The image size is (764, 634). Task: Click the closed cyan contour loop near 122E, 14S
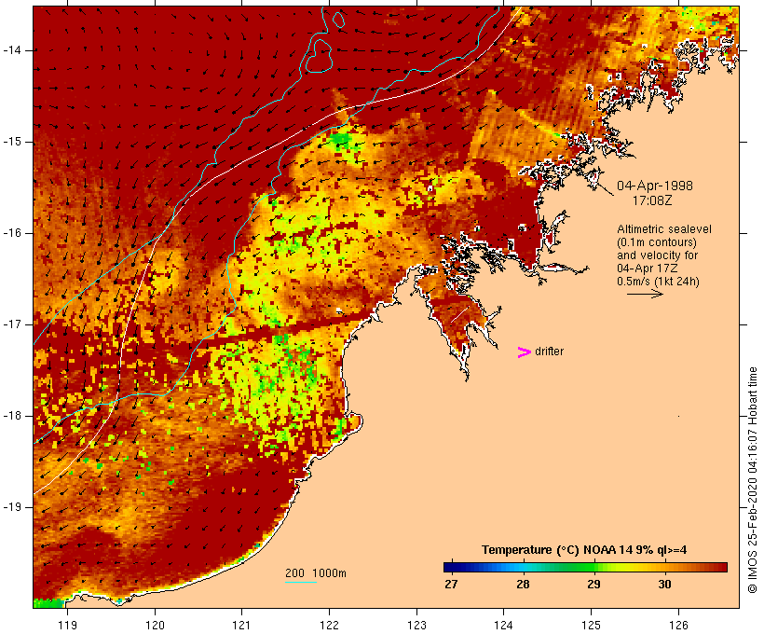319,56
